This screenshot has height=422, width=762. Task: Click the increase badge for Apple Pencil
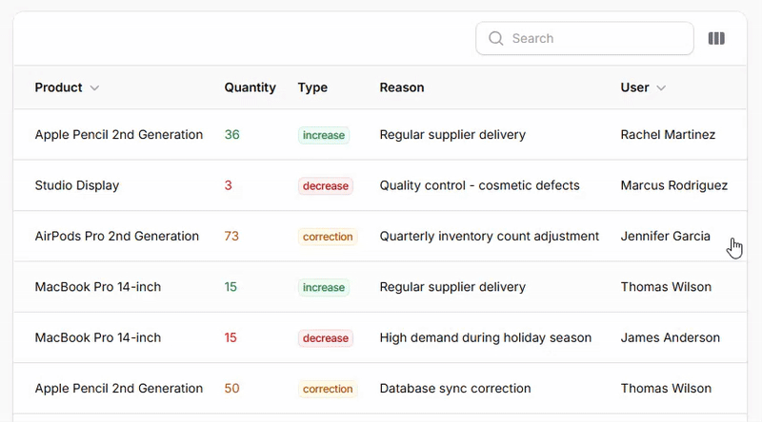coord(324,135)
